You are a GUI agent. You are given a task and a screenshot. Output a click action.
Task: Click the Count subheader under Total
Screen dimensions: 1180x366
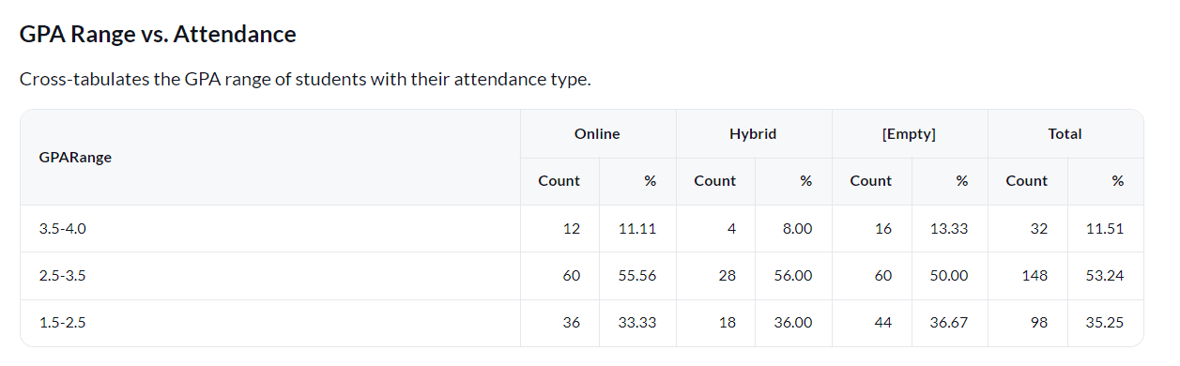tap(1026, 181)
